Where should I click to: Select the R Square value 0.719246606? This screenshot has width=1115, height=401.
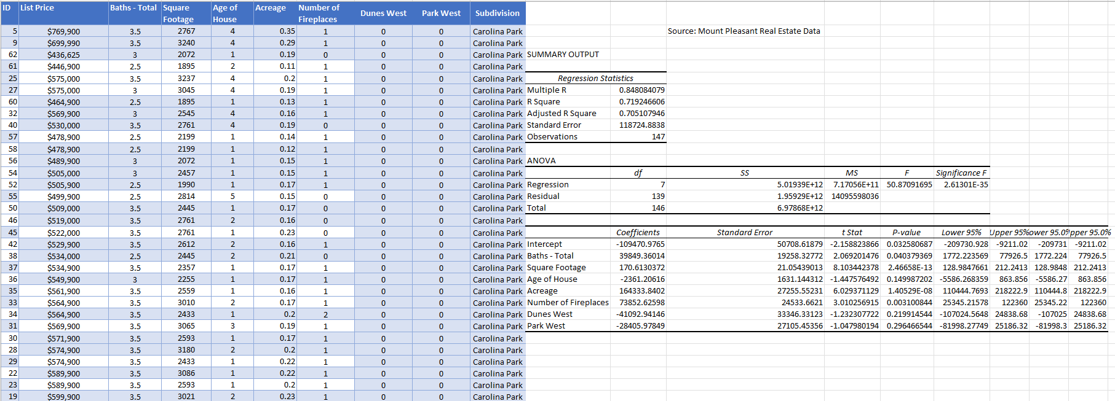tap(642, 102)
